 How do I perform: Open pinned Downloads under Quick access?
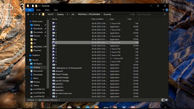point(38,28)
